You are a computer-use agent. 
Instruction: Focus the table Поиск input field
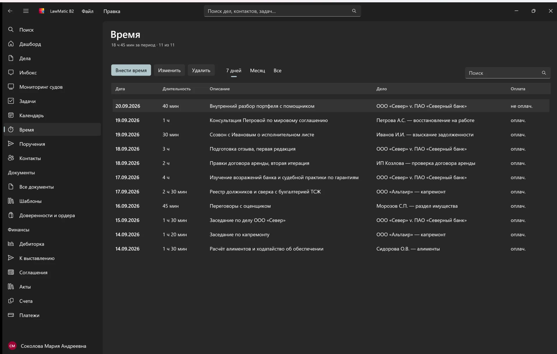tap(507, 73)
